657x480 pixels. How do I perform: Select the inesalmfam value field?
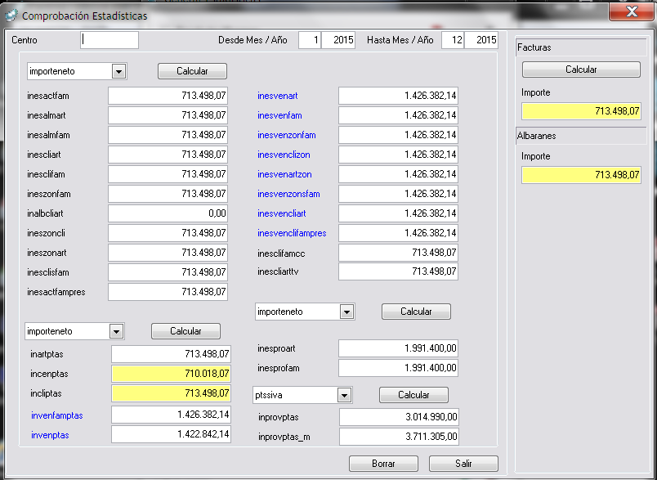168,135
